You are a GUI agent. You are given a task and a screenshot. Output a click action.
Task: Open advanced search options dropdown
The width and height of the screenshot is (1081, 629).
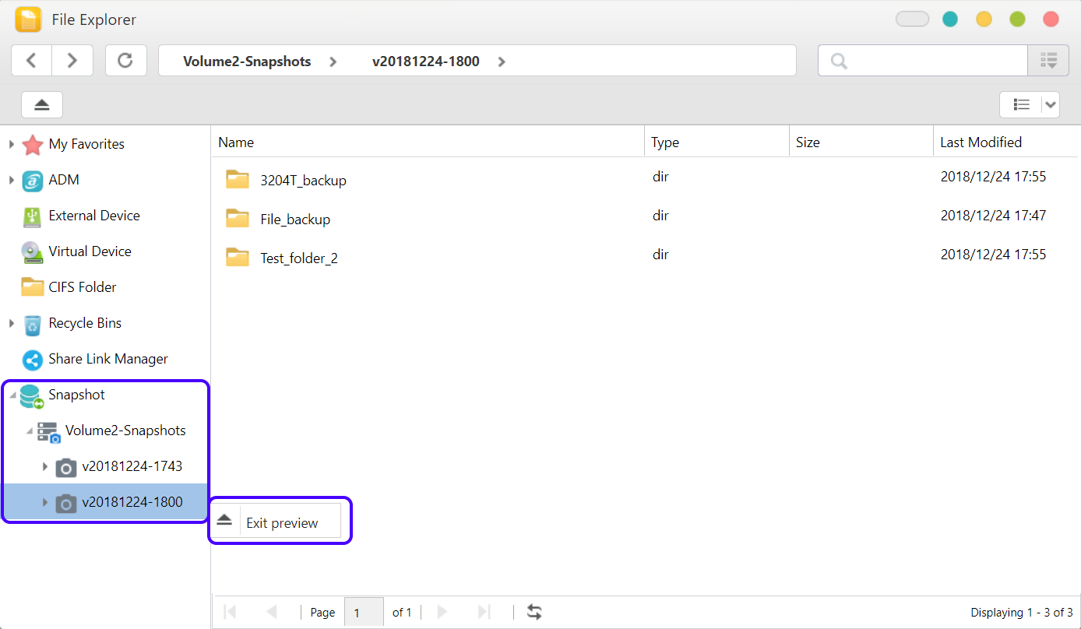click(1048, 61)
